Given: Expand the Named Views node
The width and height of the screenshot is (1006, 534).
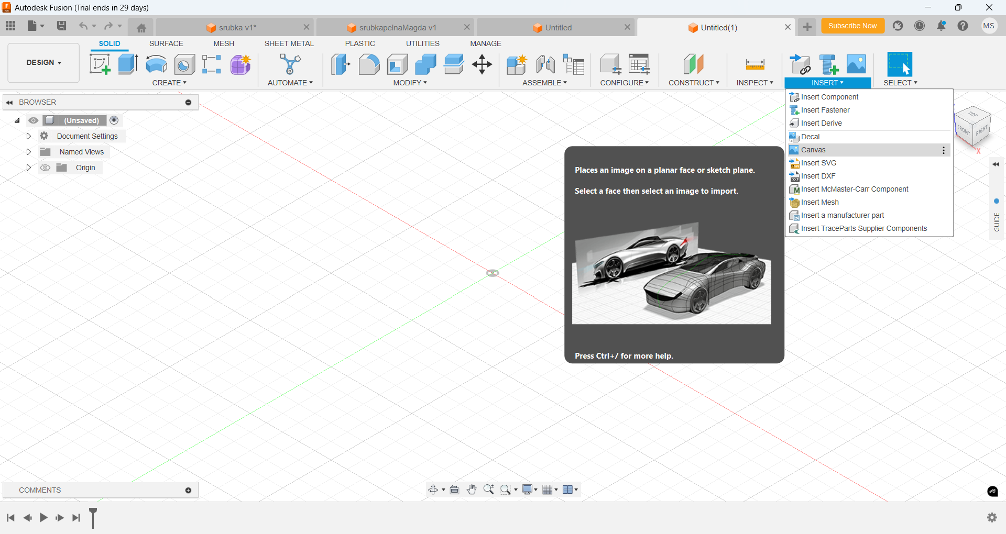Looking at the screenshot, I should click(x=29, y=152).
